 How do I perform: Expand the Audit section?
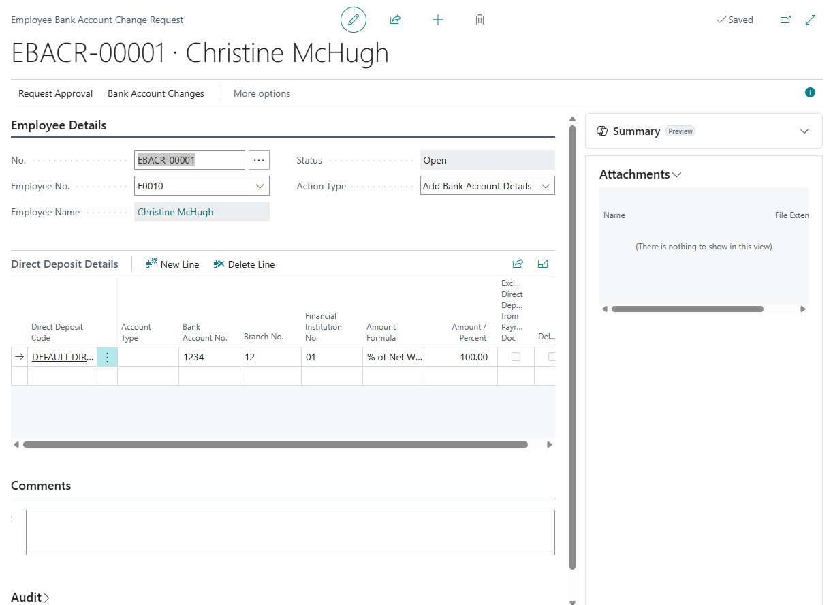pyautogui.click(x=31, y=598)
